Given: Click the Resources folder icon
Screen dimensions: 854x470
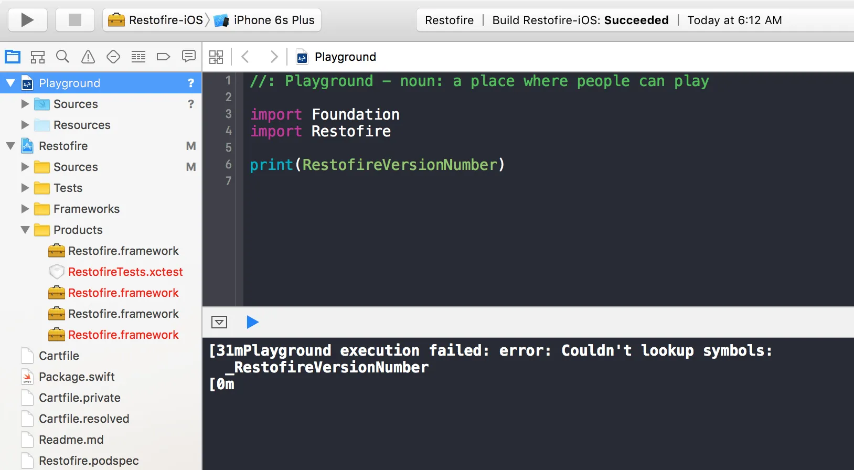Looking at the screenshot, I should [42, 125].
